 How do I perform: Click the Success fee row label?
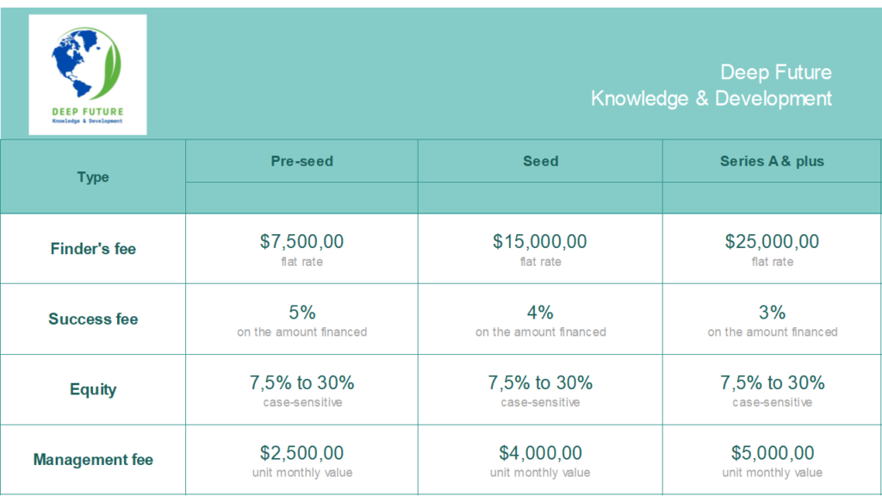tap(93, 319)
